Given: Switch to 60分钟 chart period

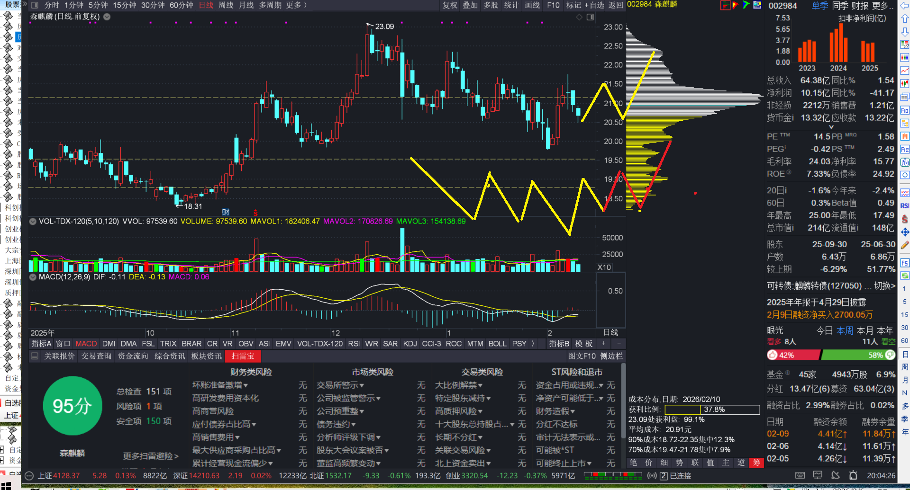Looking at the screenshot, I should tap(181, 5).
